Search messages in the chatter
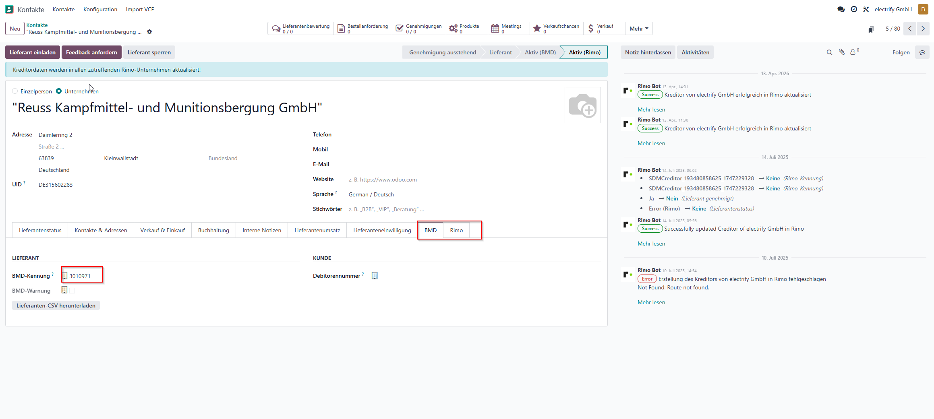Screen dimensions: 934x419 click(829, 52)
